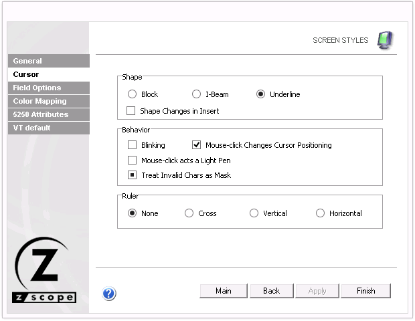Go to the Color Mapping tab
415x321 pixels.
click(x=48, y=101)
